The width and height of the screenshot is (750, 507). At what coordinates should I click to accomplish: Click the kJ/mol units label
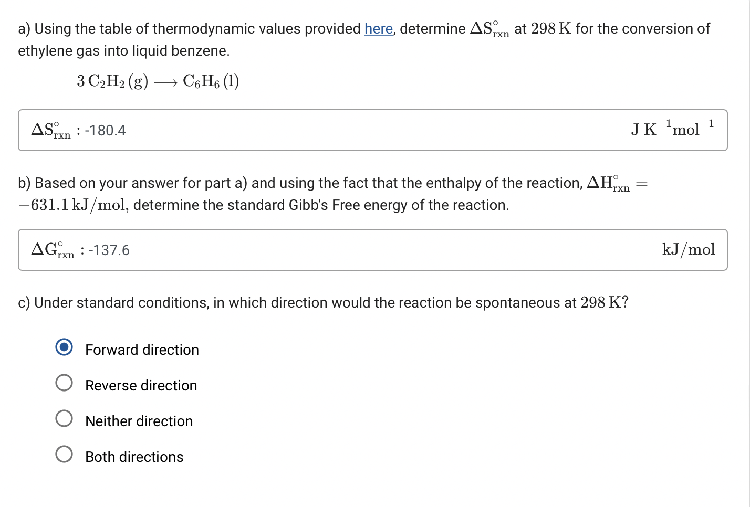click(x=688, y=249)
